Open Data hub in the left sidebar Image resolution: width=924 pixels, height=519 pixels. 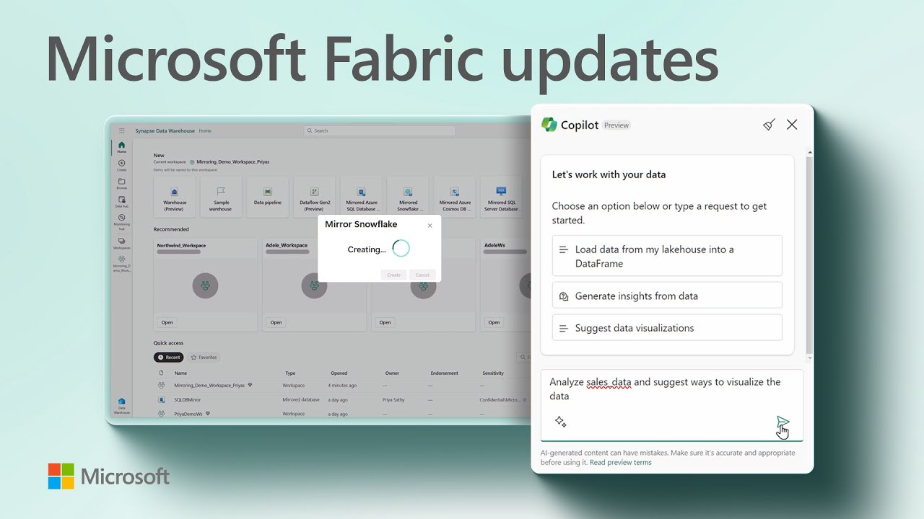(121, 201)
